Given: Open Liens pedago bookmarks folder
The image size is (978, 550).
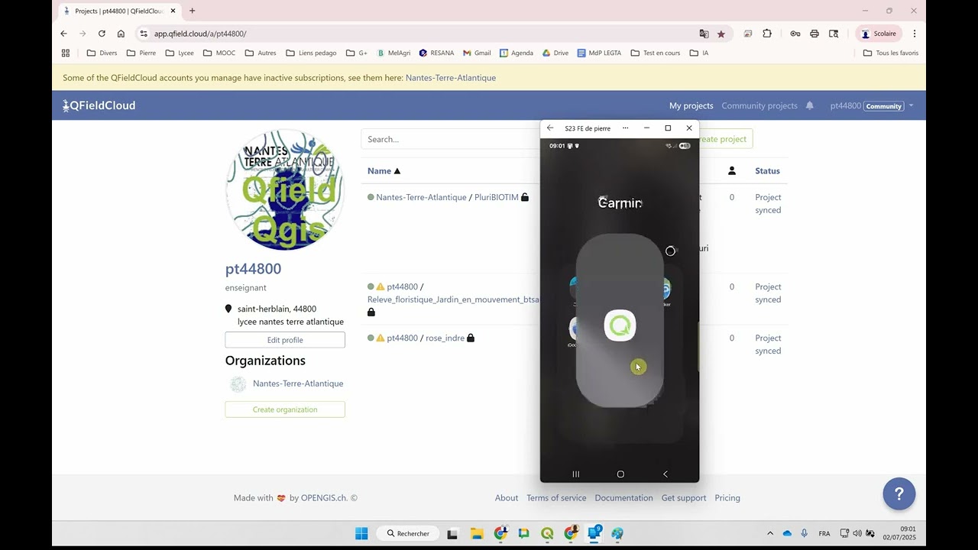Looking at the screenshot, I should tap(311, 53).
